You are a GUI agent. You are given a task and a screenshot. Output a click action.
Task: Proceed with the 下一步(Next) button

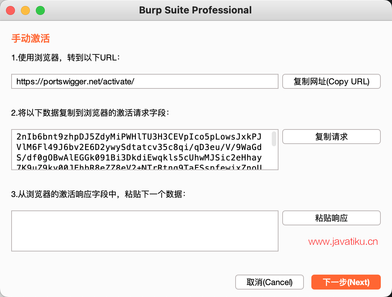[x=346, y=282]
